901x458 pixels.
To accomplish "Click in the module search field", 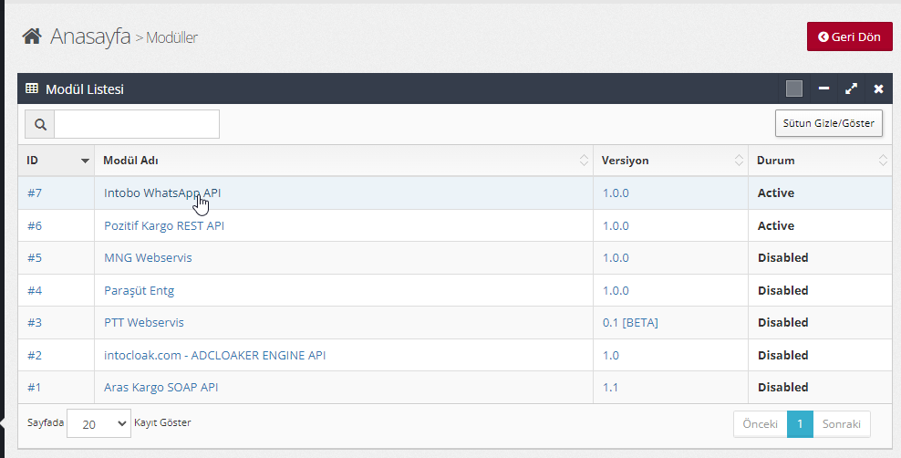I will (137, 124).
